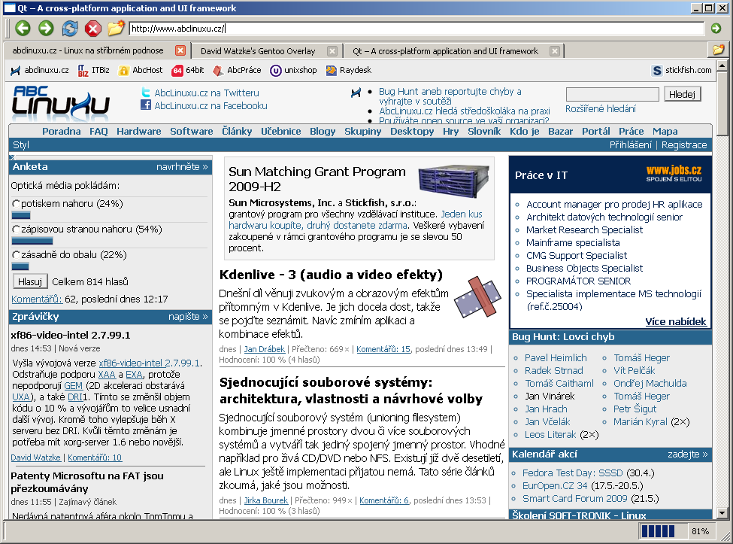Open the www.jobs.cz banner logo
The width and height of the screenshot is (733, 544).
pyautogui.click(x=674, y=173)
